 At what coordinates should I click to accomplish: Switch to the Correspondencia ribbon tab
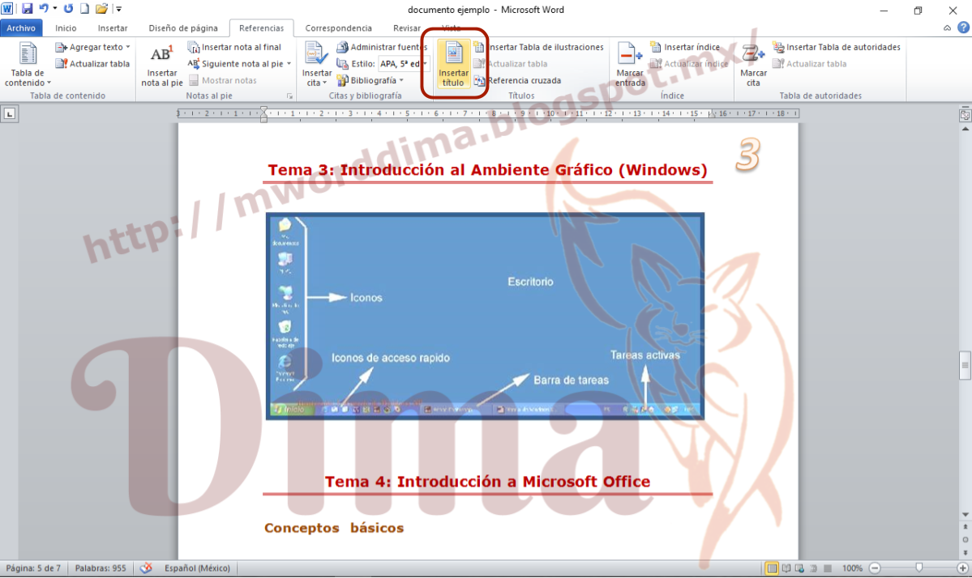point(338,27)
